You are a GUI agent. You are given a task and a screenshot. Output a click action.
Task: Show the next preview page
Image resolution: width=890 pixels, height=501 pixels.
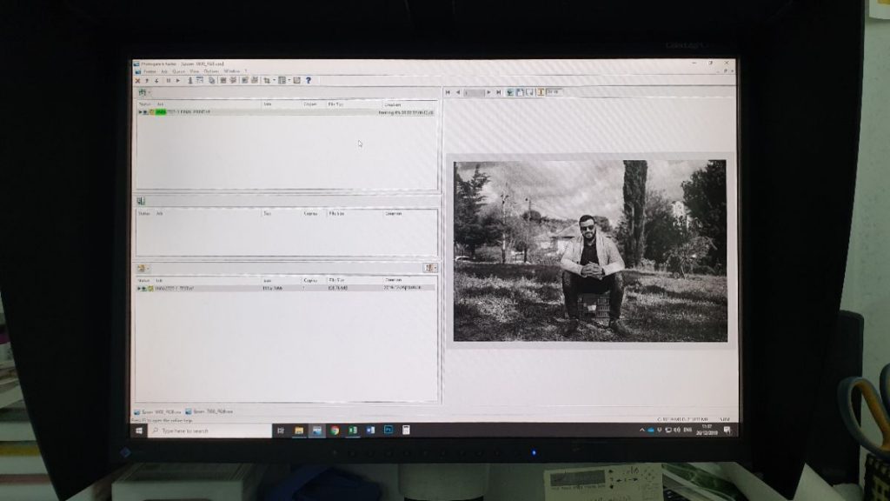tap(488, 91)
